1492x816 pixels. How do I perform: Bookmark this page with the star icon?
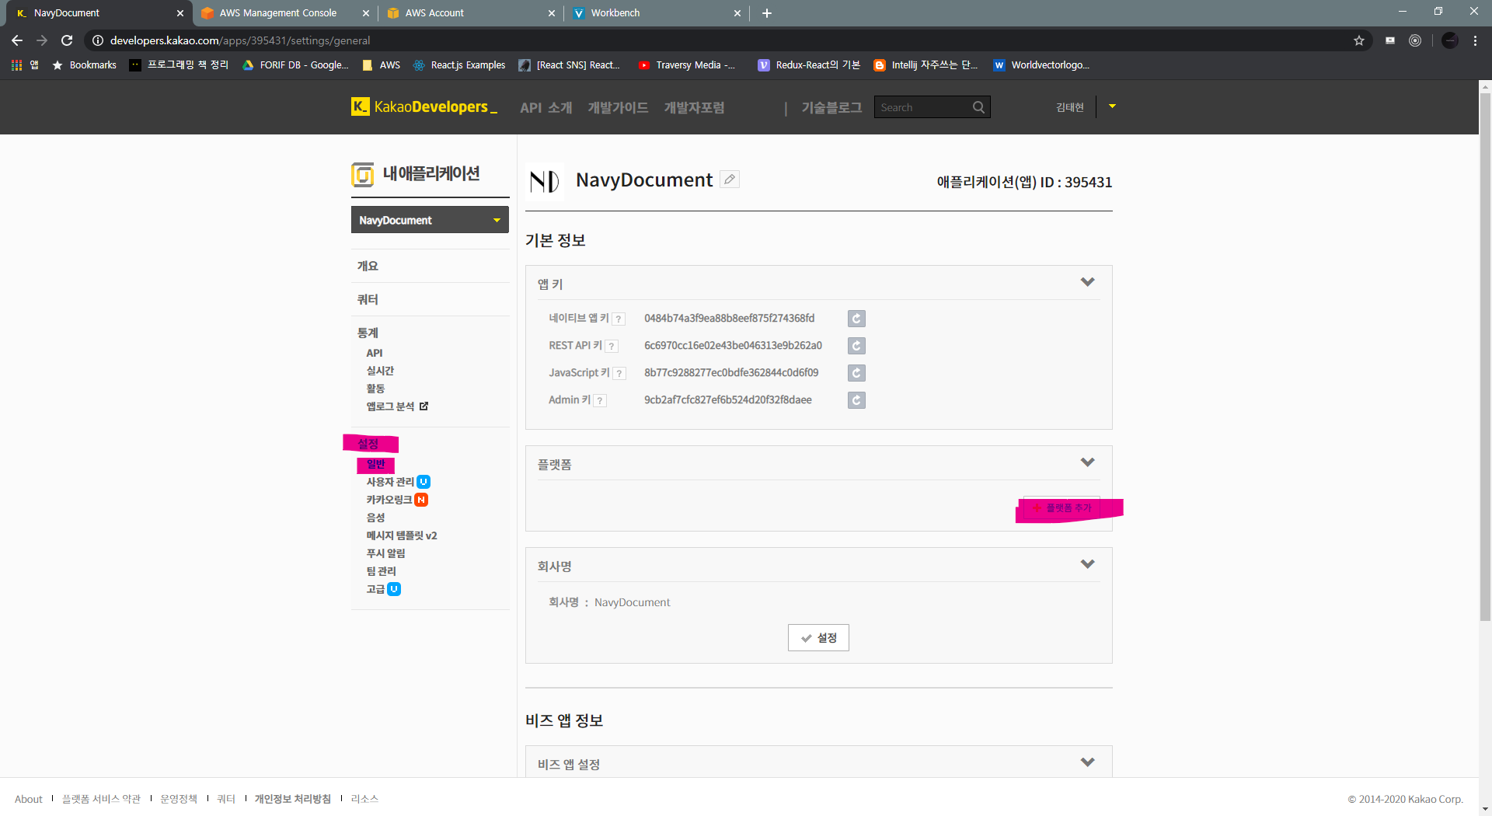click(1359, 40)
